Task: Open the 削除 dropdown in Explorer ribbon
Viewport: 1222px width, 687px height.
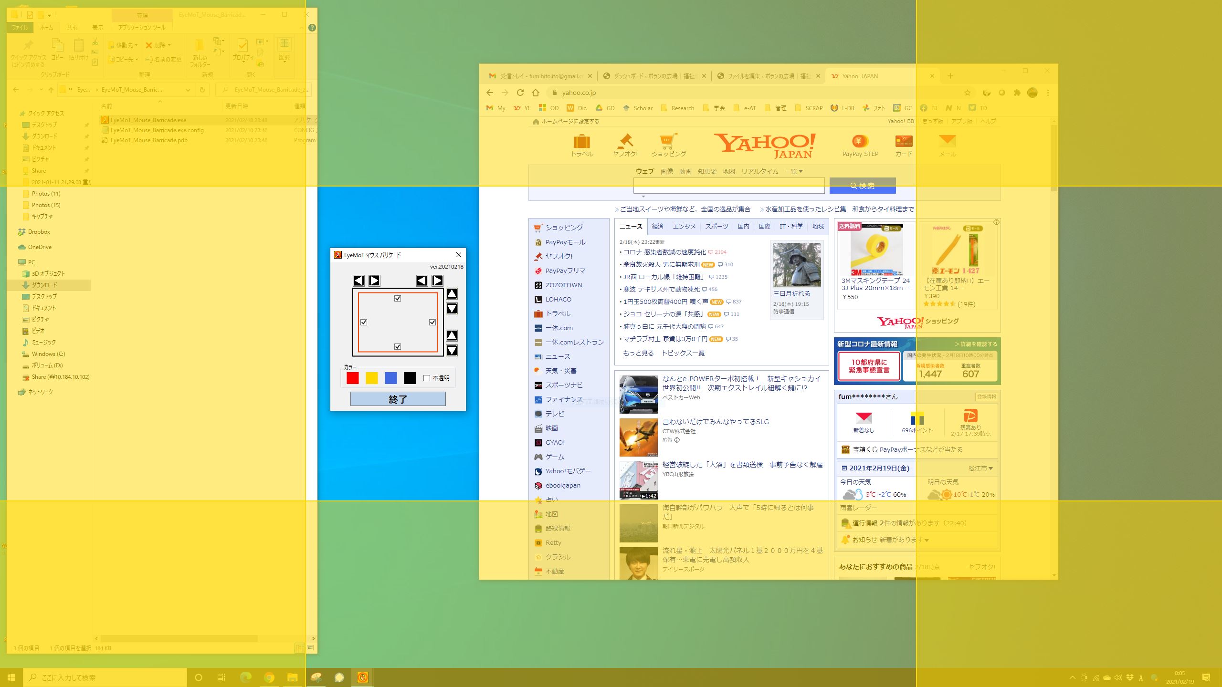Action: [158, 45]
